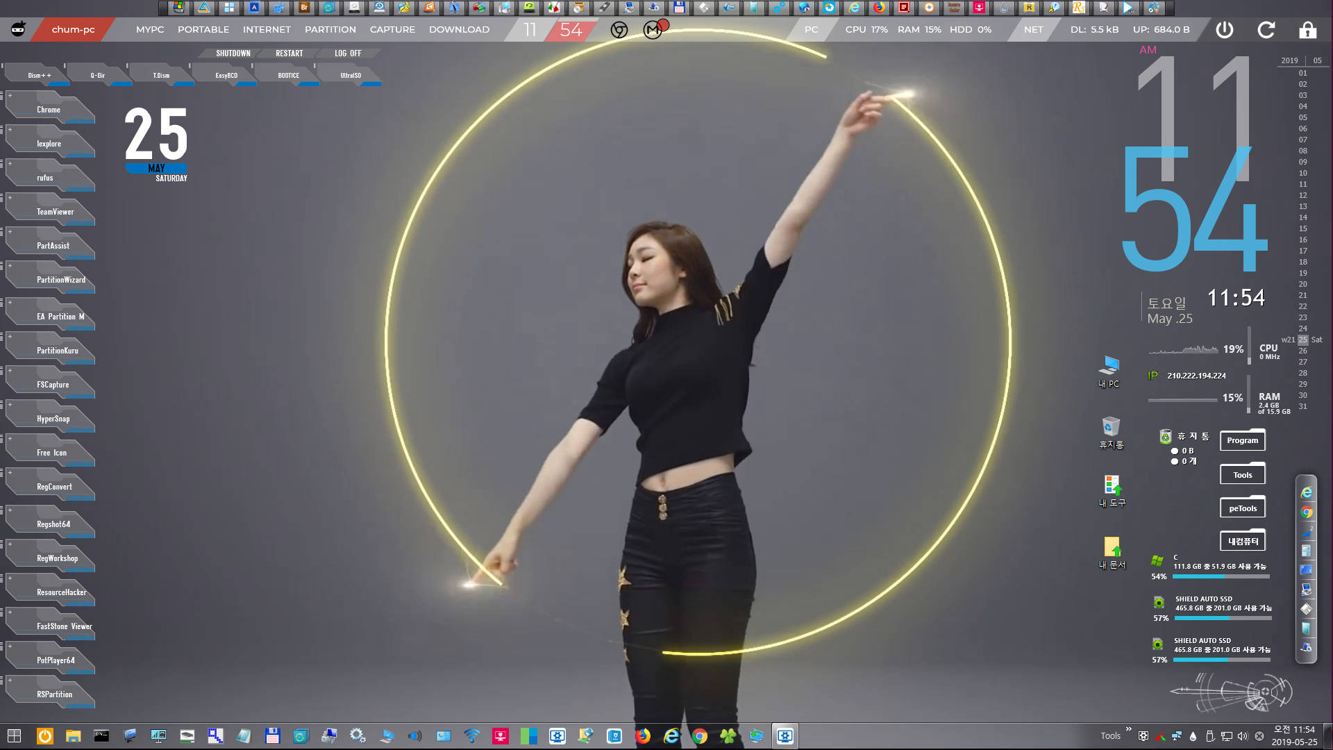1333x750 pixels.
Task: Click the Wi-Fi icon on the taskbar
Action: tap(471, 735)
